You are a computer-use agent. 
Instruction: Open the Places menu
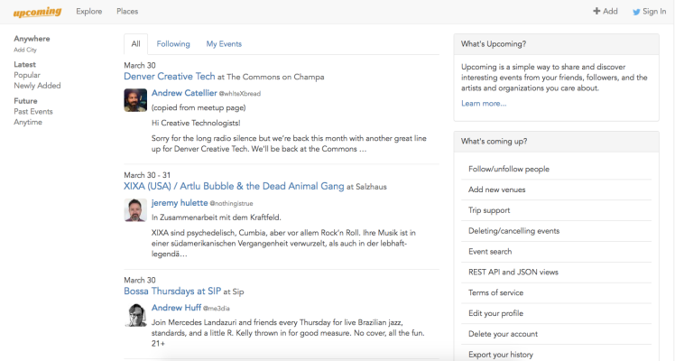click(x=127, y=12)
